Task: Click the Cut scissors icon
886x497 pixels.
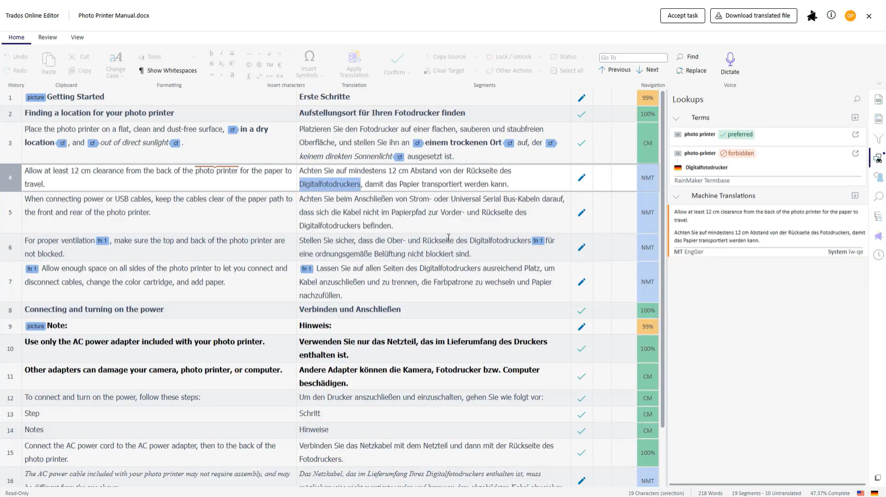Action: [x=72, y=57]
